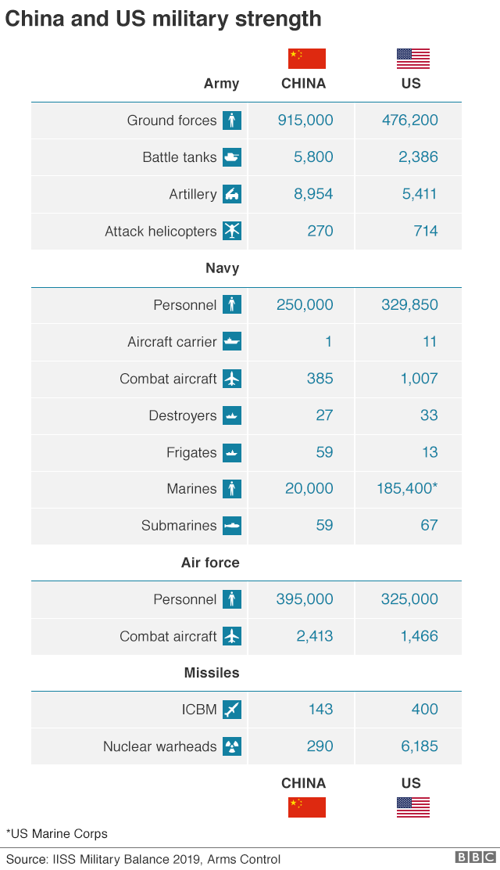This screenshot has height=870, width=500.
Task: Click the Artillery cannon icon
Action: [232, 194]
